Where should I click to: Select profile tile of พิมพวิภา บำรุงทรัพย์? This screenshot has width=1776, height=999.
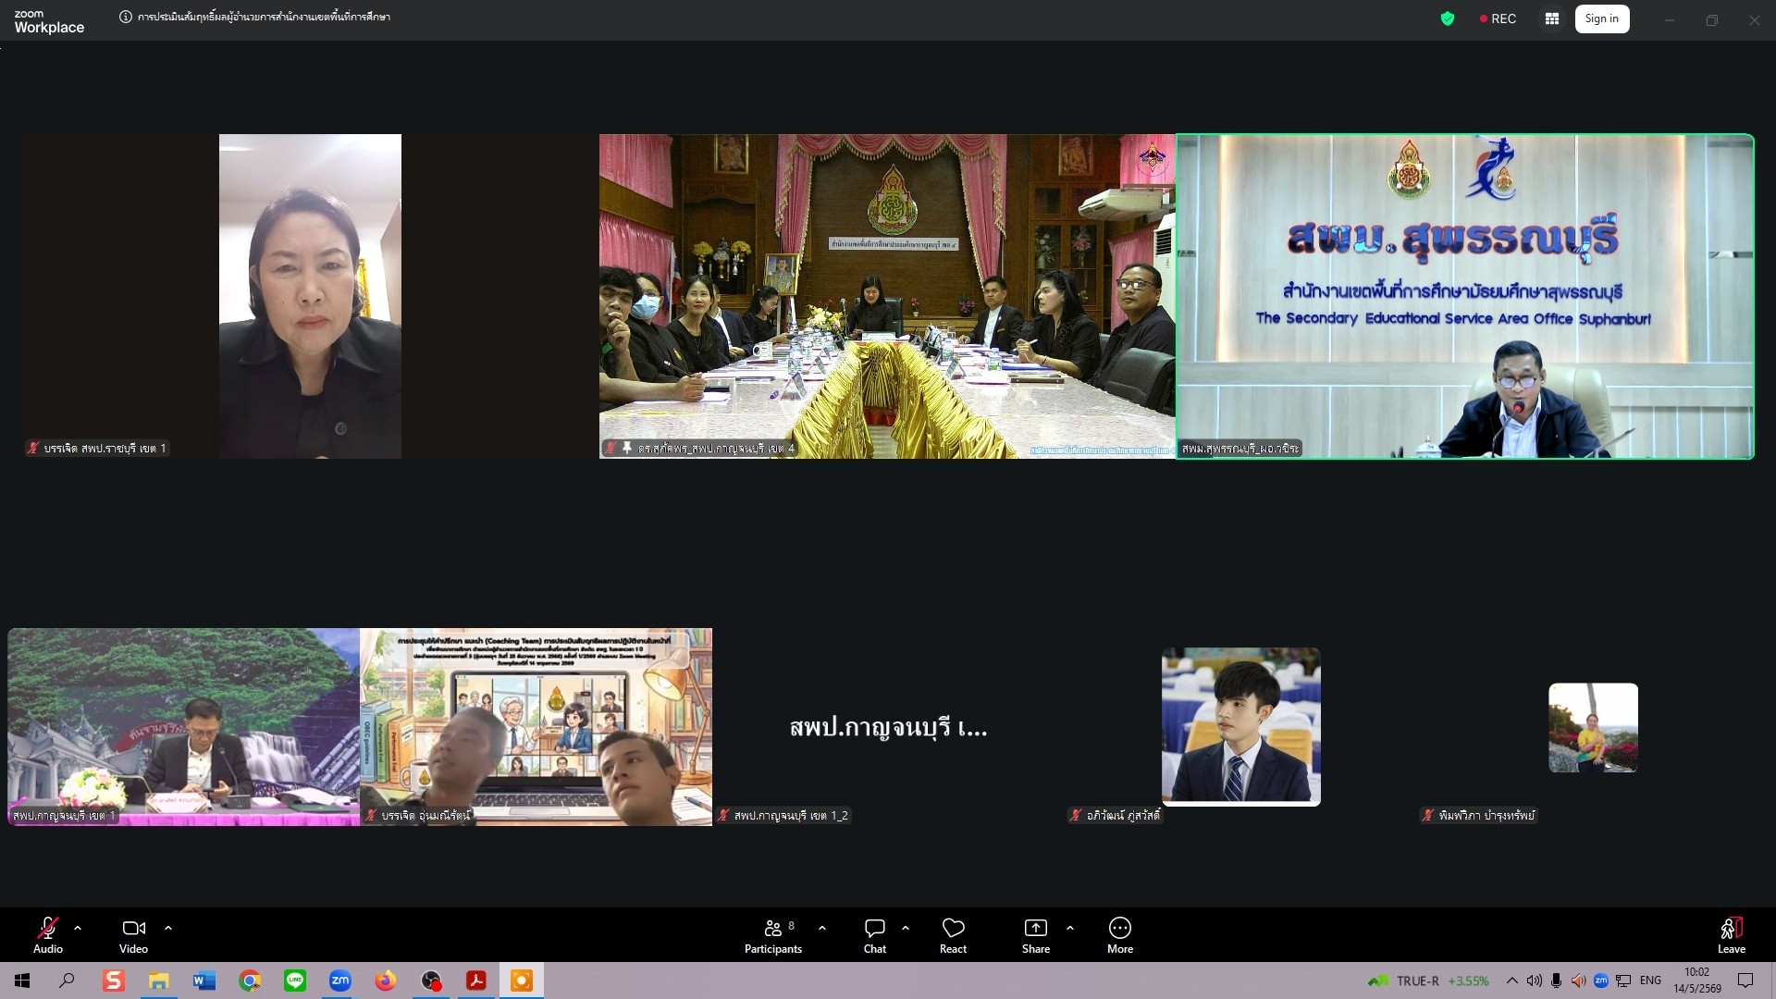pos(1593,727)
